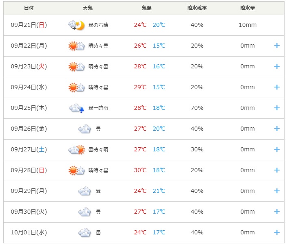Click the cloudy-sunny icon for 09月27日

click(x=76, y=150)
